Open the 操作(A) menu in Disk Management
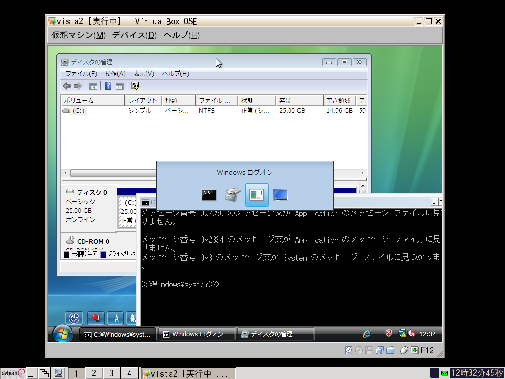The image size is (505, 379). (115, 74)
